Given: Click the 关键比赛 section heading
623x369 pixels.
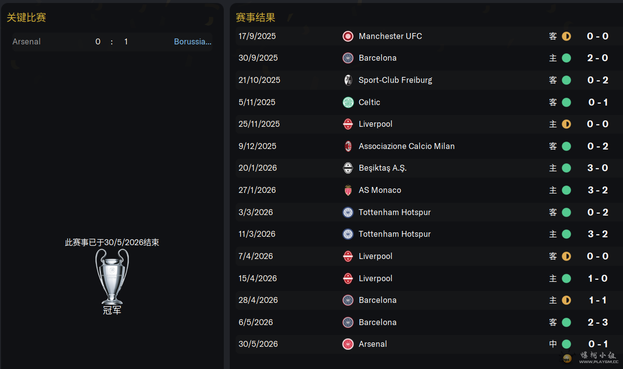Looking at the screenshot, I should [x=26, y=17].
